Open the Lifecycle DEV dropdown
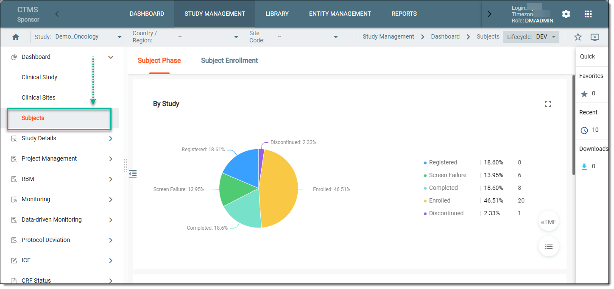Image resolution: width=614 pixels, height=289 pixels. tap(531, 37)
